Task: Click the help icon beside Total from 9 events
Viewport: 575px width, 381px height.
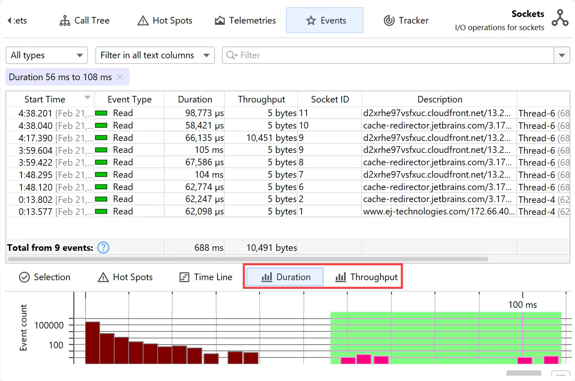Action: click(x=103, y=248)
